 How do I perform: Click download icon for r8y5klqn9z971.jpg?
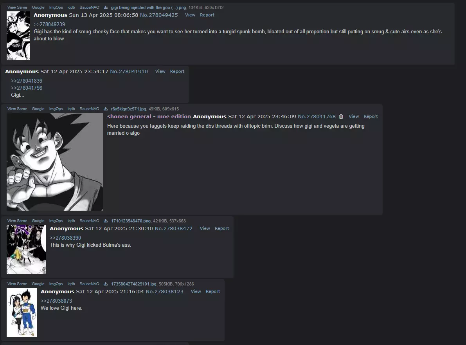coord(106,109)
